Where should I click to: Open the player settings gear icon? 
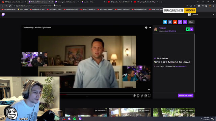(x=134, y=95)
